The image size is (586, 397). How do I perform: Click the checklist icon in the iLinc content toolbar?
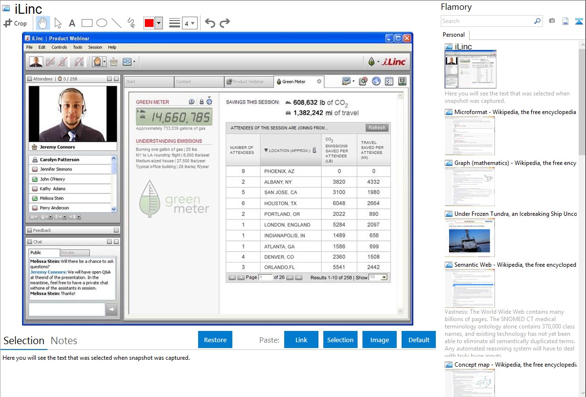point(389,81)
